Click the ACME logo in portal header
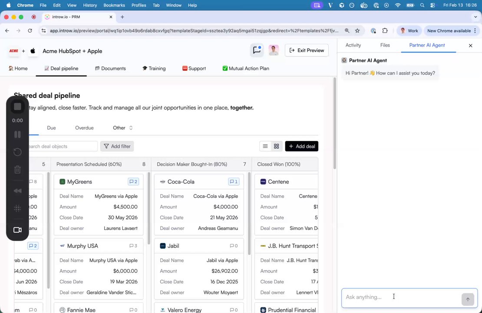 13,51
